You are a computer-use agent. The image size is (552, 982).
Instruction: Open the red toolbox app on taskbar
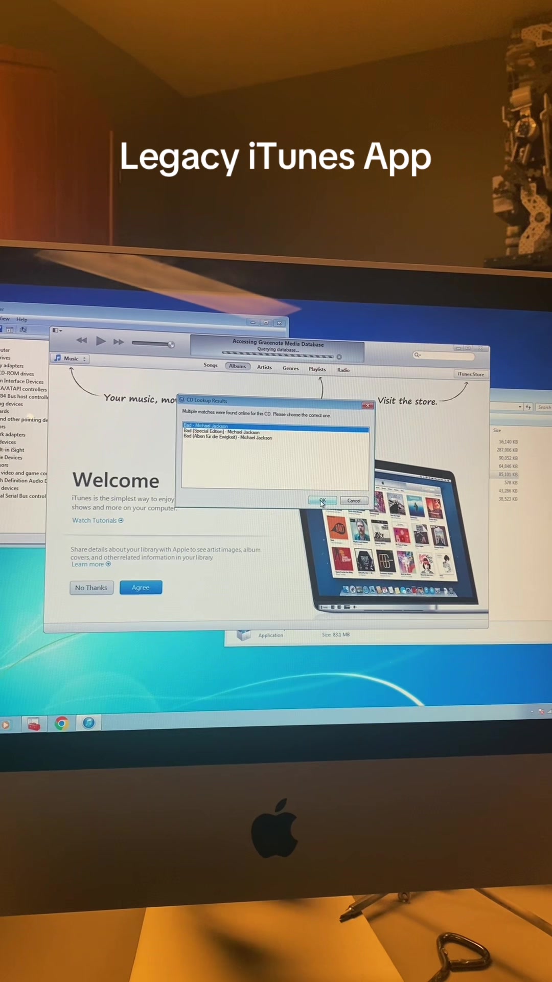pos(34,724)
